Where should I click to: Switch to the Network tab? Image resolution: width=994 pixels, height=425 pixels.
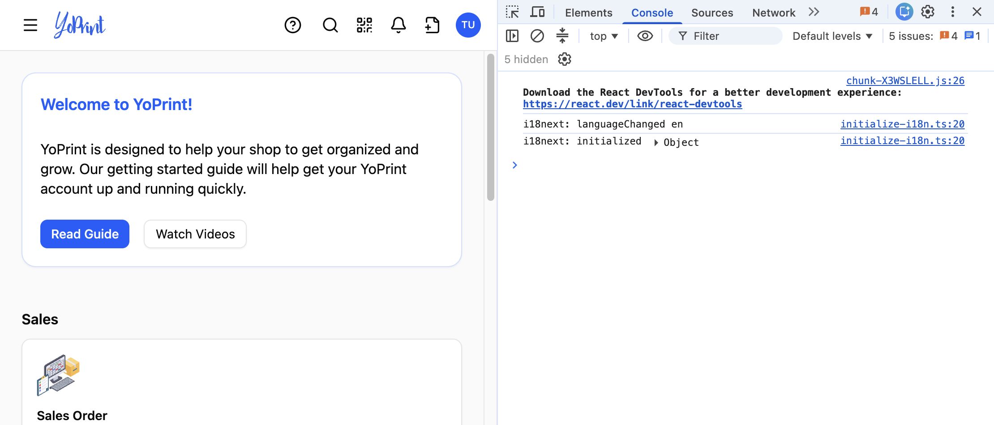[x=774, y=13]
